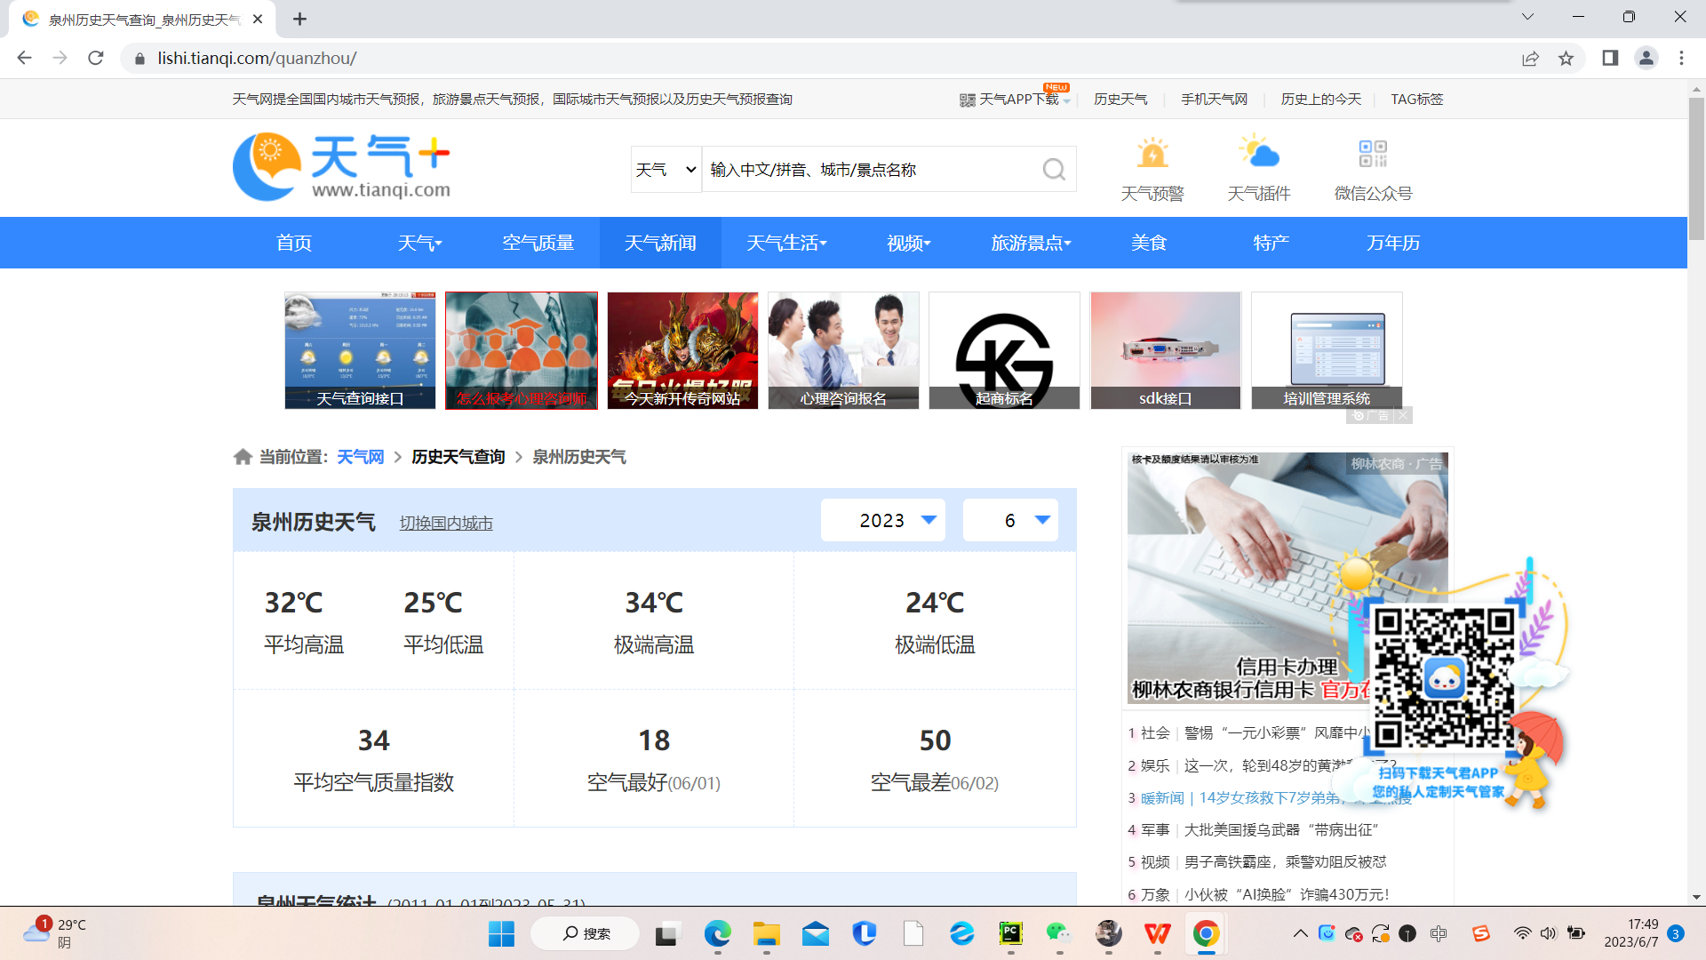
Task: Click the home icon before 当前位置
Action: (x=243, y=456)
